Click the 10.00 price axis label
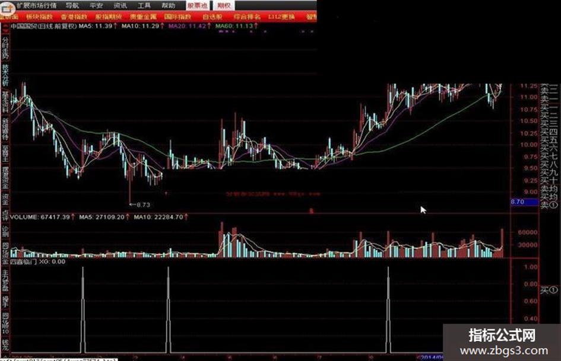 [x=529, y=145]
